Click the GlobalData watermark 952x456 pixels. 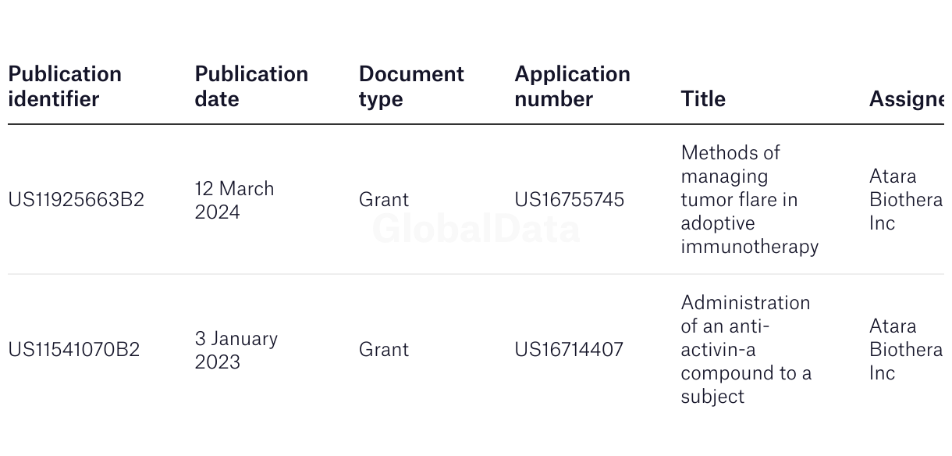point(476,229)
